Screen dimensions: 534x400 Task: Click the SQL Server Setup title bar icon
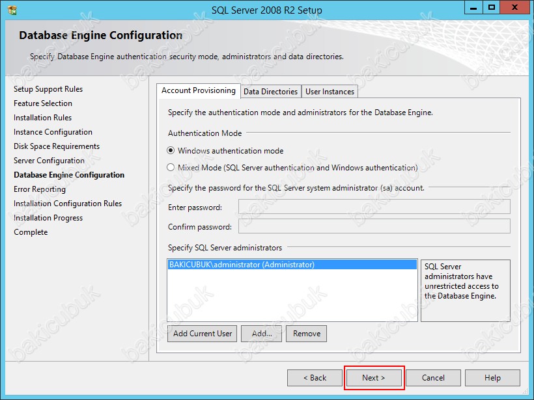coord(12,10)
